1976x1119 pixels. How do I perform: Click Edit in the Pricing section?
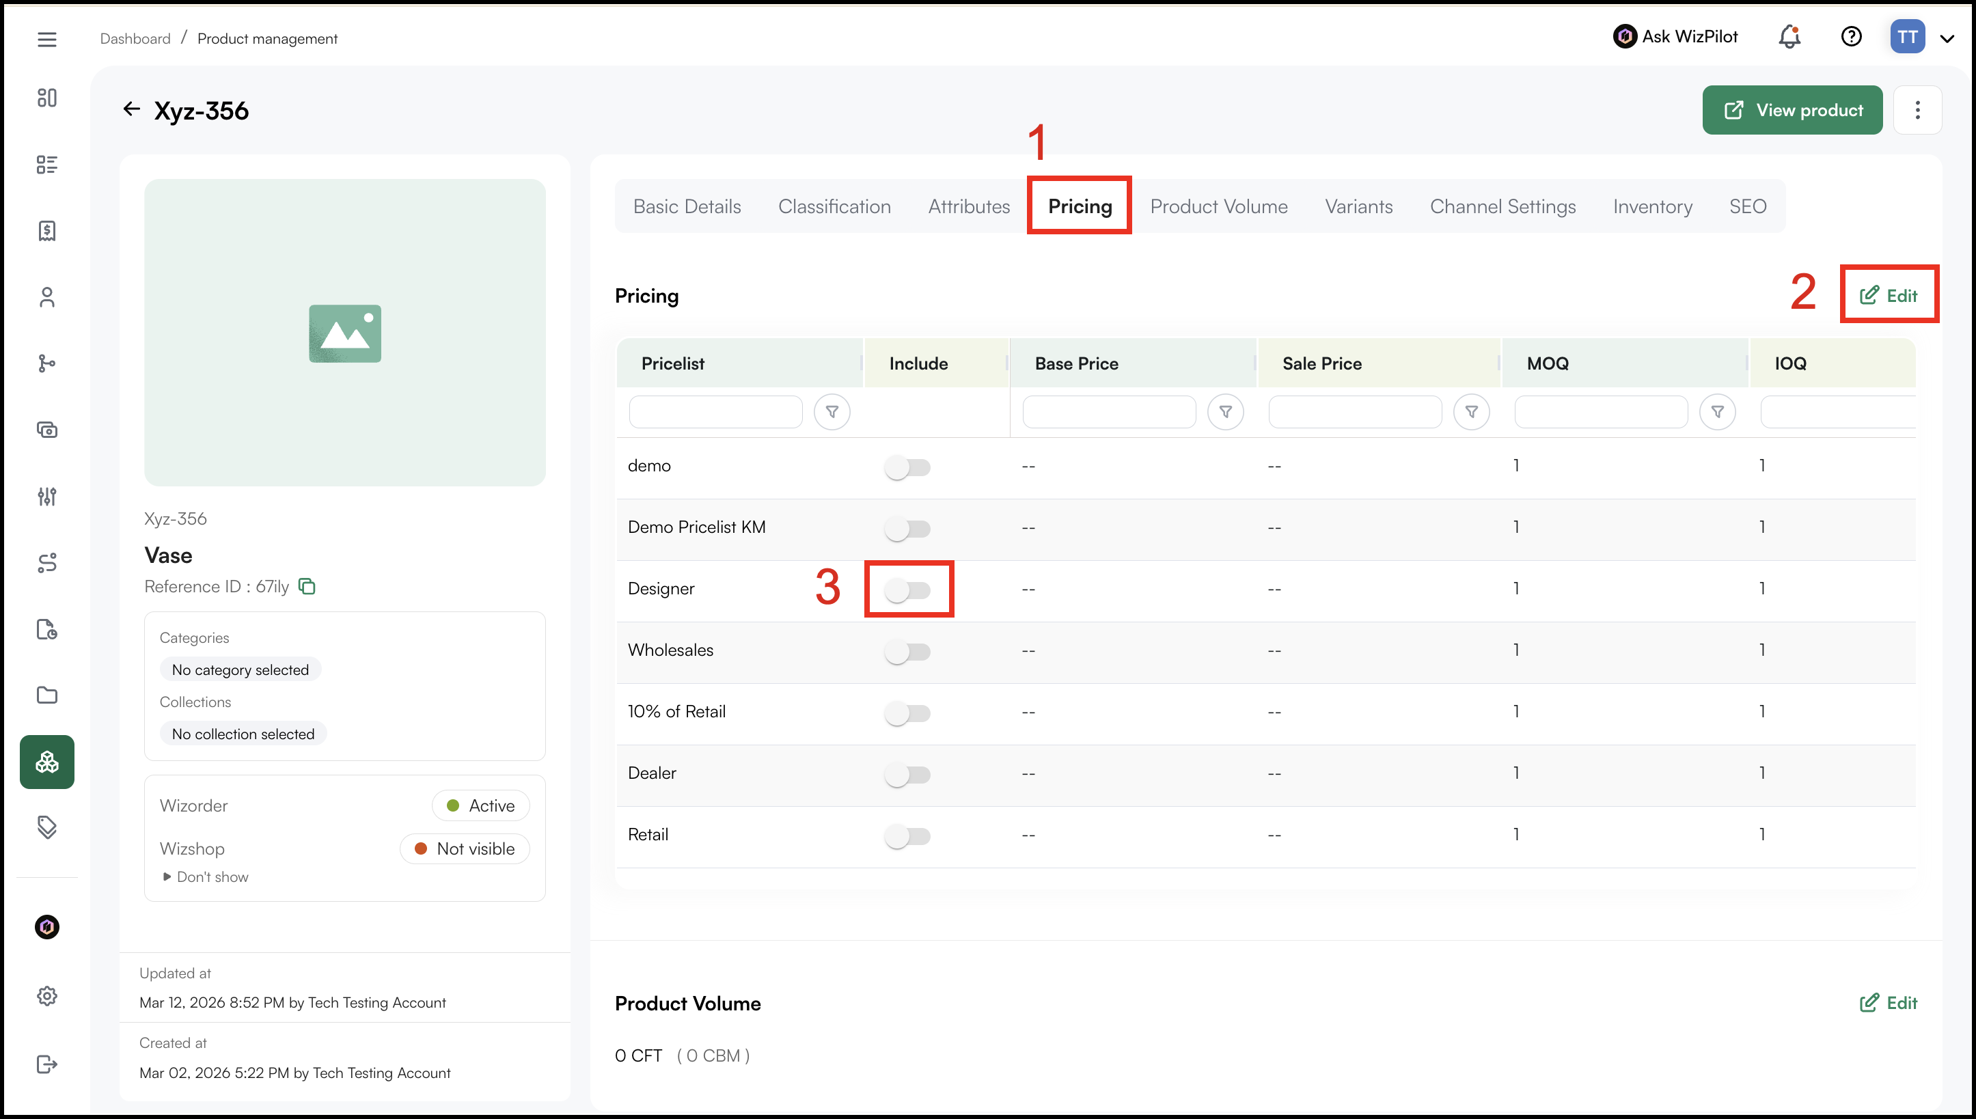click(x=1889, y=296)
